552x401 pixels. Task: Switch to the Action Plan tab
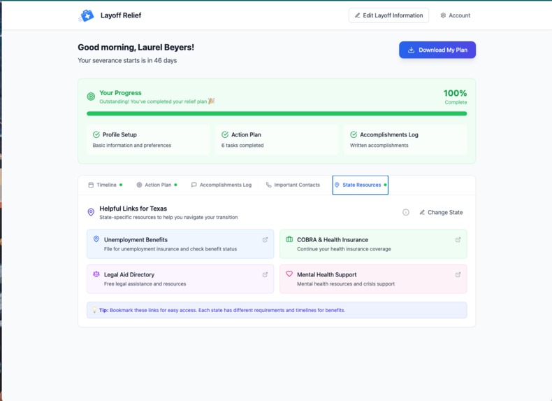(157, 185)
